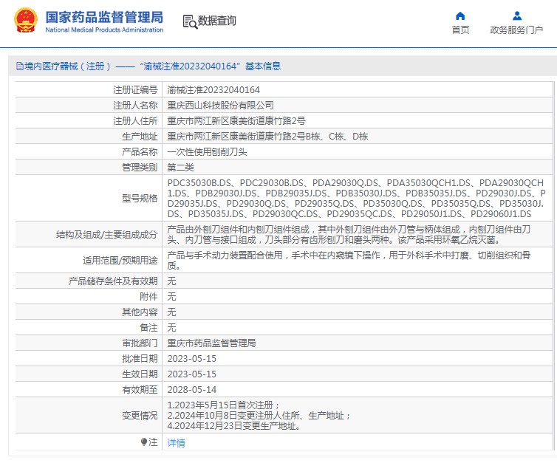
Task: Select production address ending with B栋、C栋、D栋
Action: coord(267,137)
